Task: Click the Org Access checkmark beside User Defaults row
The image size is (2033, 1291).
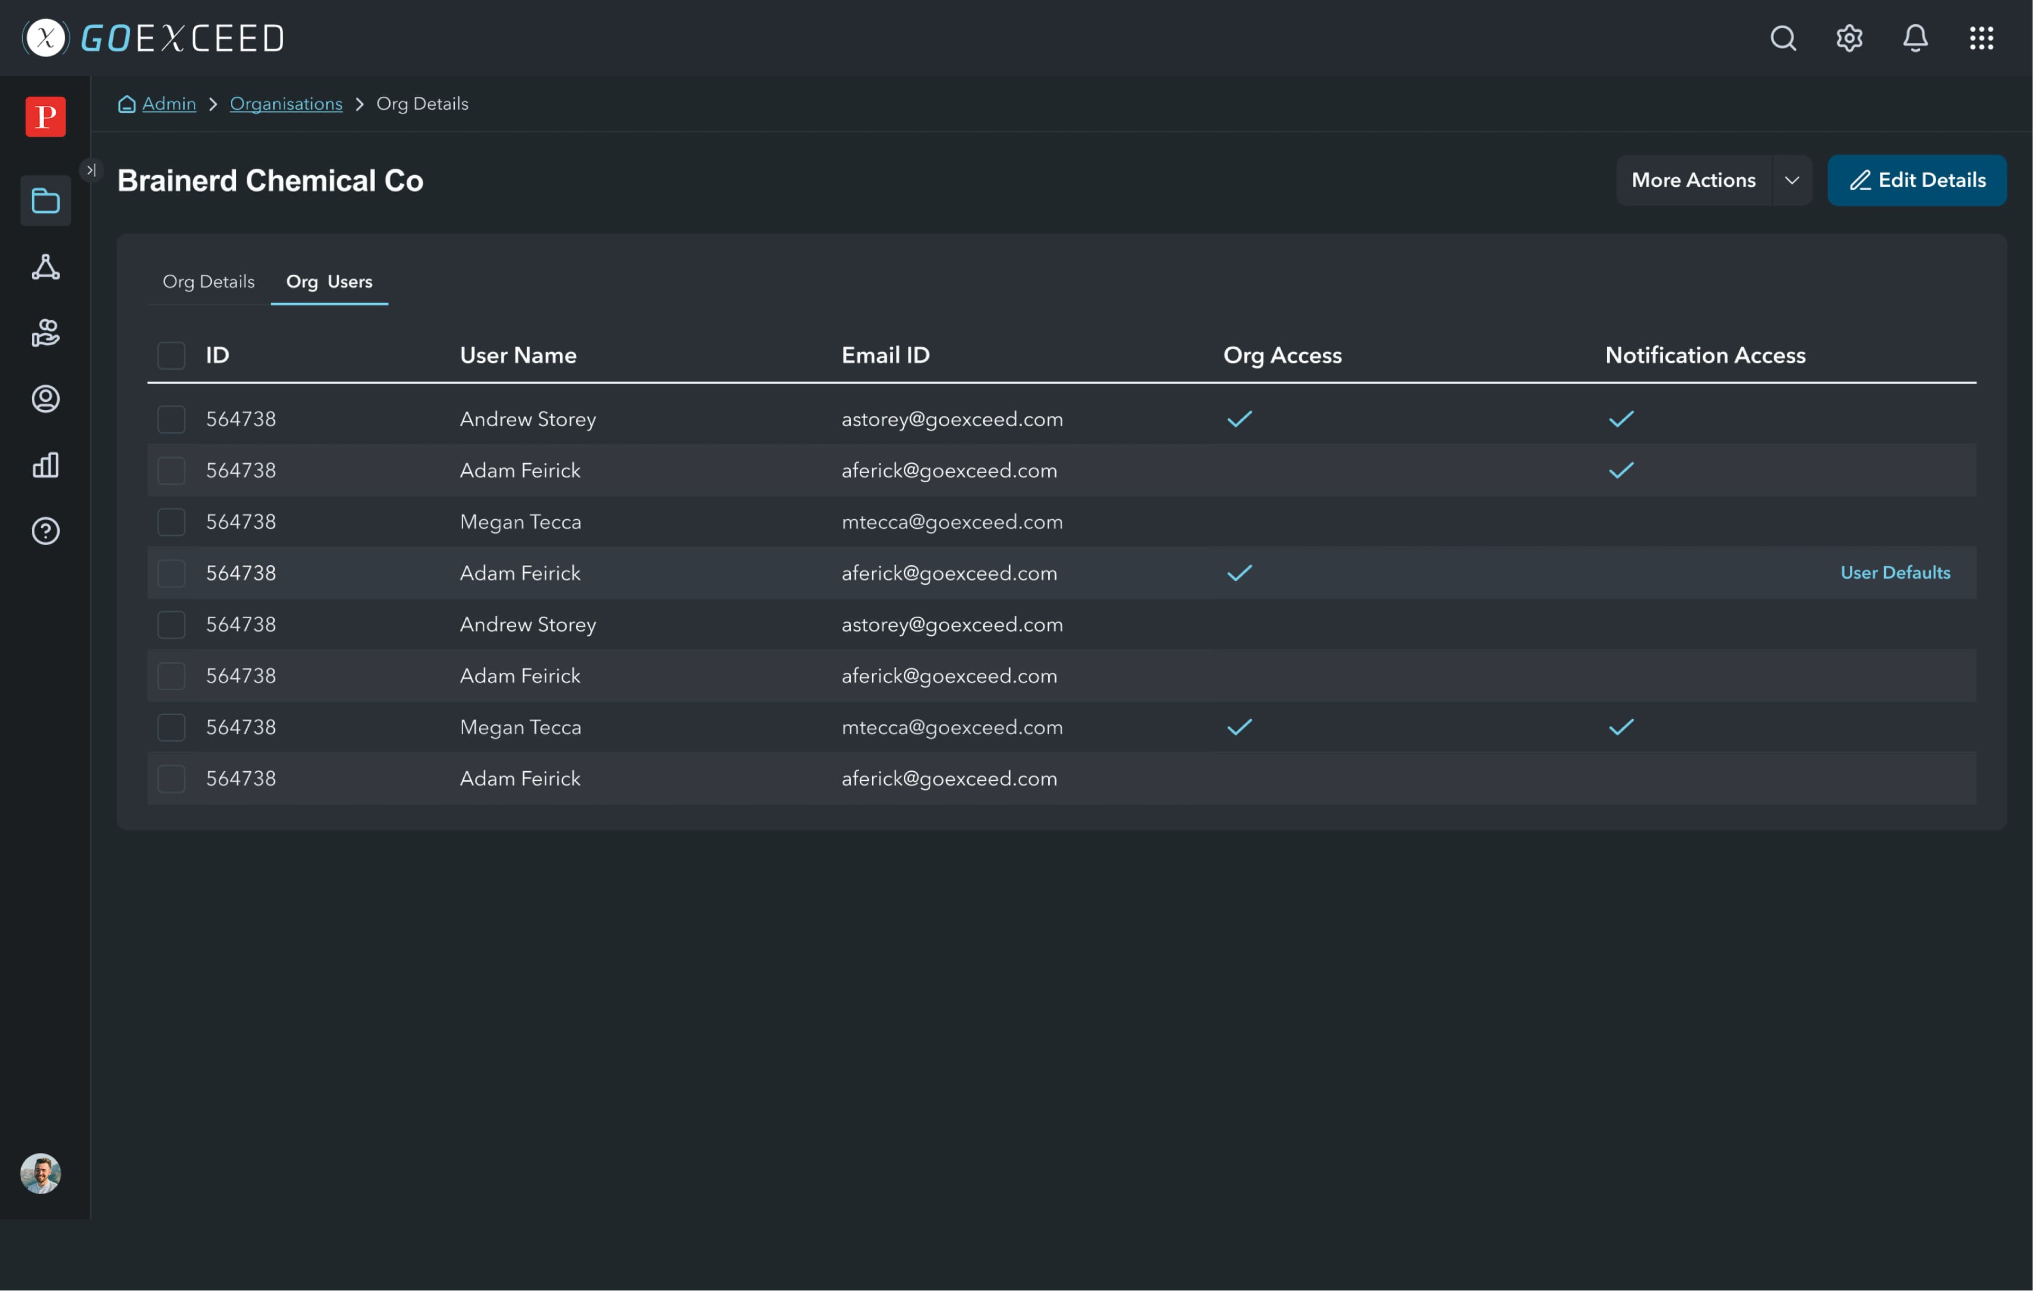Action: point(1239,573)
